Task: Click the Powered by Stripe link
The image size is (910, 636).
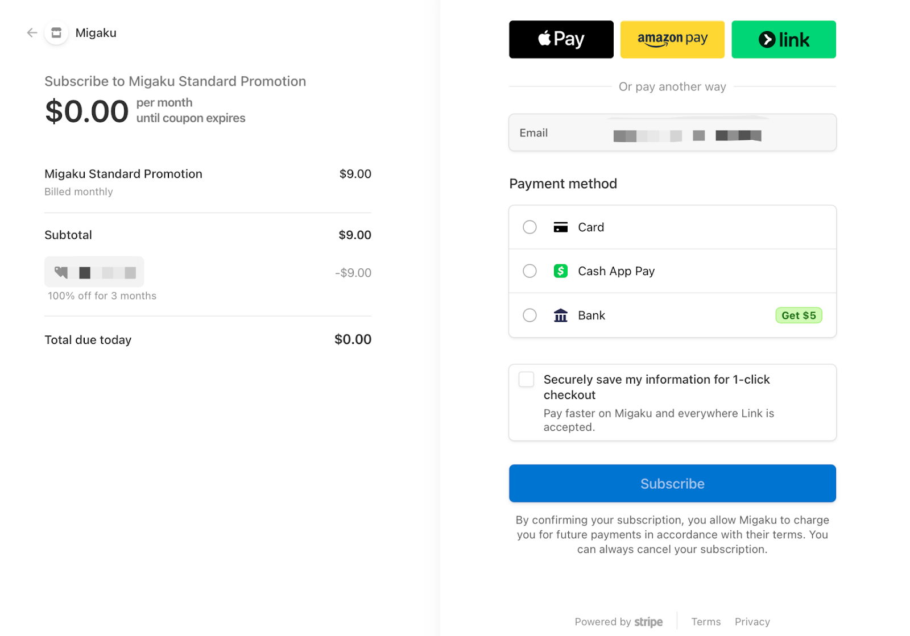Action: pos(618,622)
